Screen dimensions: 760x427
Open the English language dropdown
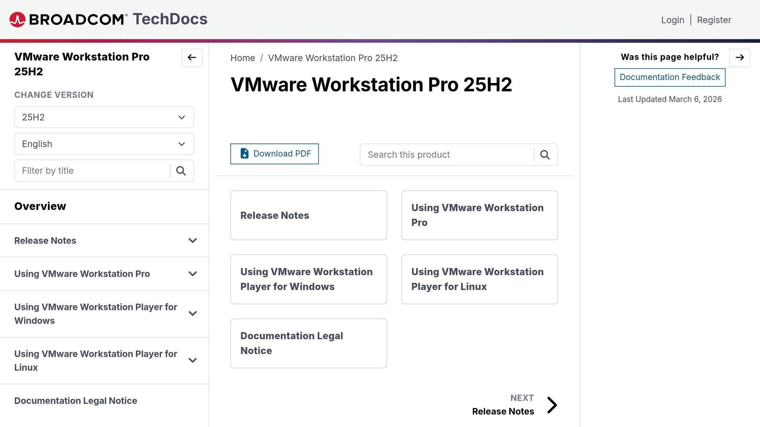point(104,144)
